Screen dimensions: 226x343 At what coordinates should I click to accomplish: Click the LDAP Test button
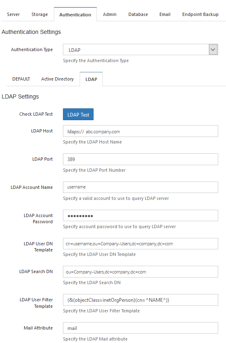coord(78,114)
